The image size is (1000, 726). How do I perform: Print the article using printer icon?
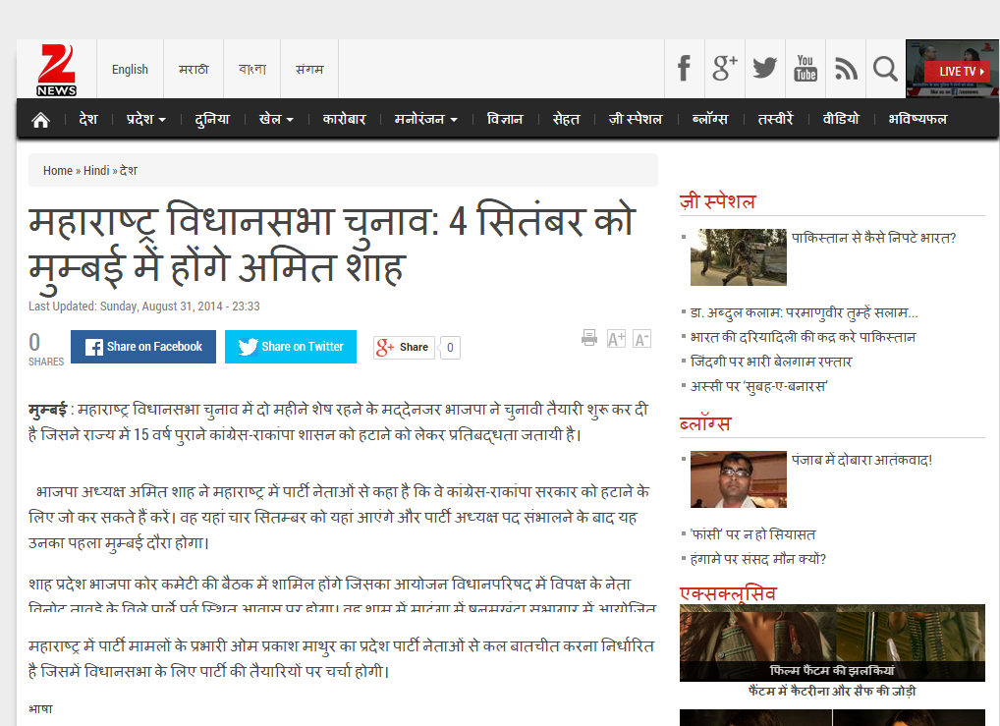click(589, 338)
